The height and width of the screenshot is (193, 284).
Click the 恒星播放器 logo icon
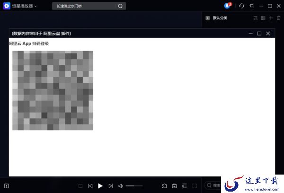[7, 6]
